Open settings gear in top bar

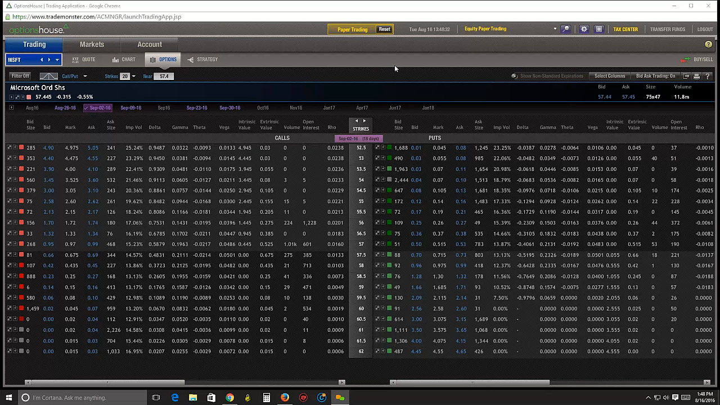click(584, 29)
